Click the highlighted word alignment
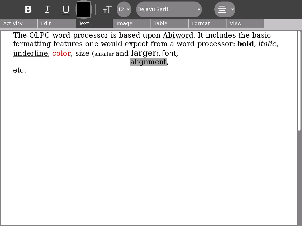The width and height of the screenshot is (302, 226). (148, 62)
